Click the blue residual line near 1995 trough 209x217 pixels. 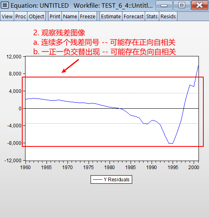coord(171,143)
